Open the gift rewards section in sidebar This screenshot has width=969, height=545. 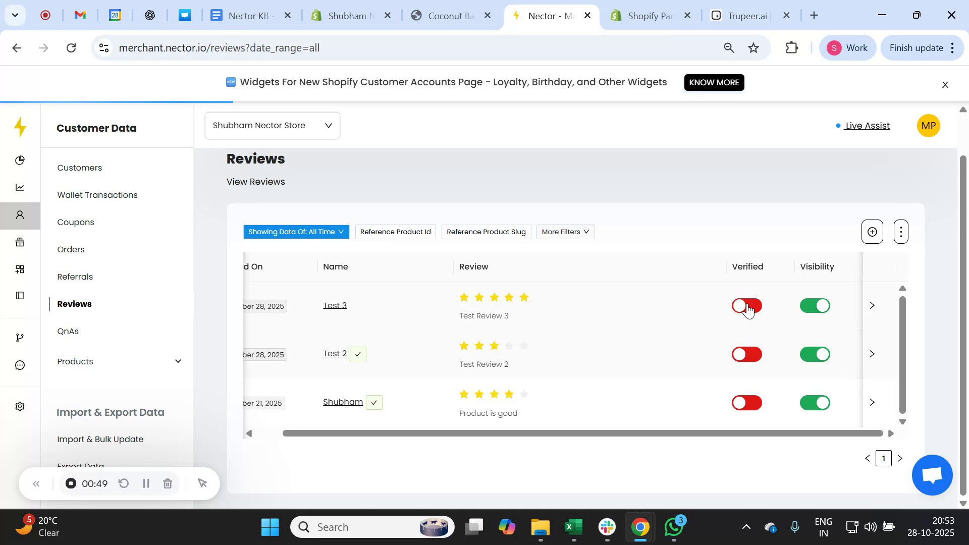click(20, 242)
